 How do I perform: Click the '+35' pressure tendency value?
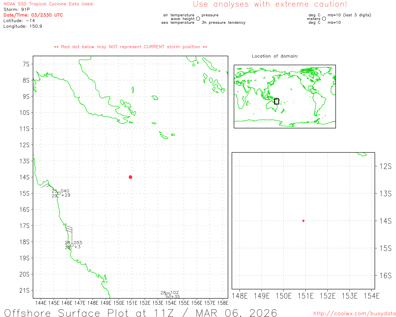pos(175,297)
